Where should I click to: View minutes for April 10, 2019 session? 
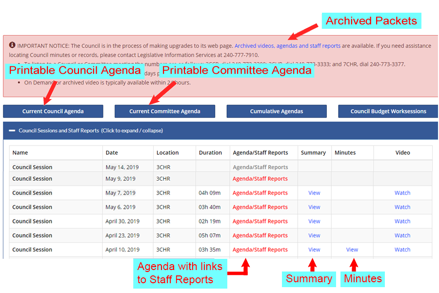352,250
